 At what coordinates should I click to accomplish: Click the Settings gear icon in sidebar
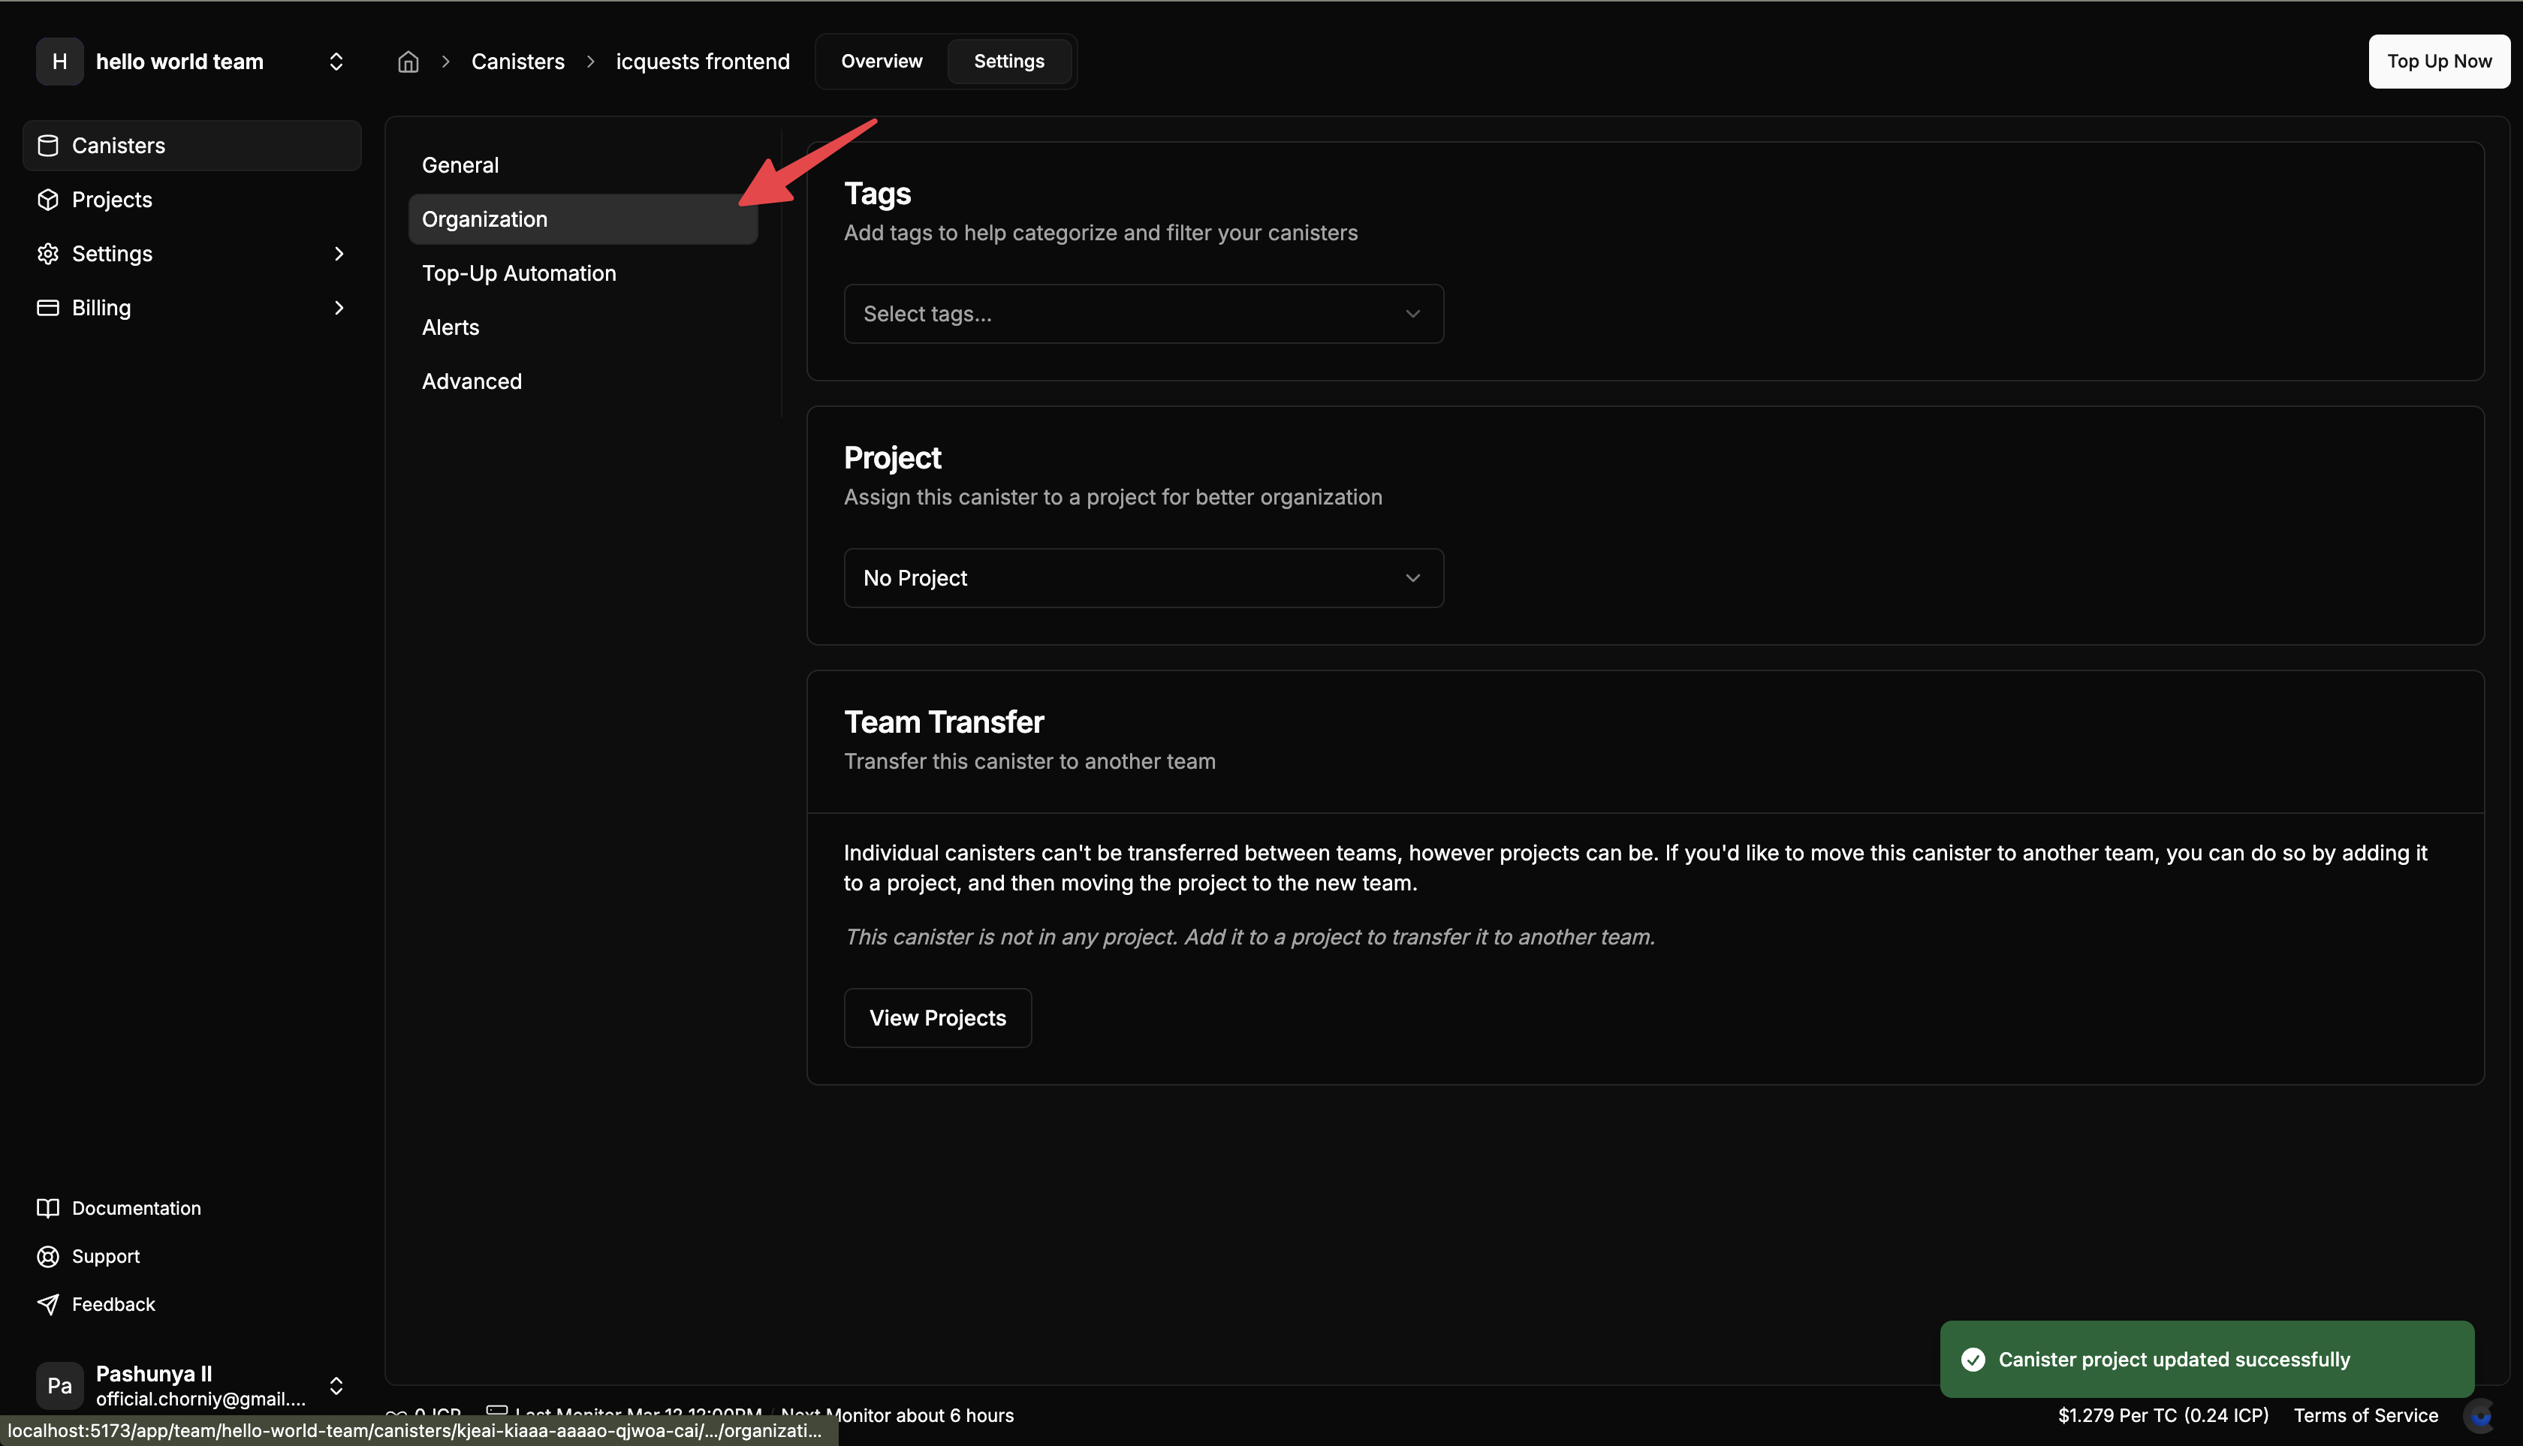point(47,255)
